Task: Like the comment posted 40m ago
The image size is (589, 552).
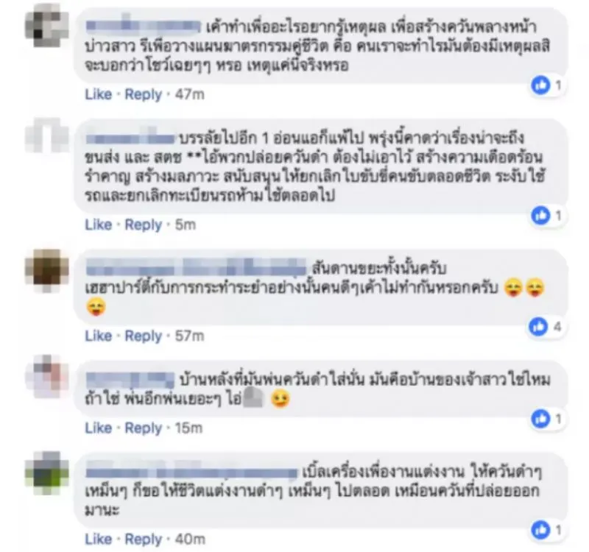Action: click(x=99, y=539)
